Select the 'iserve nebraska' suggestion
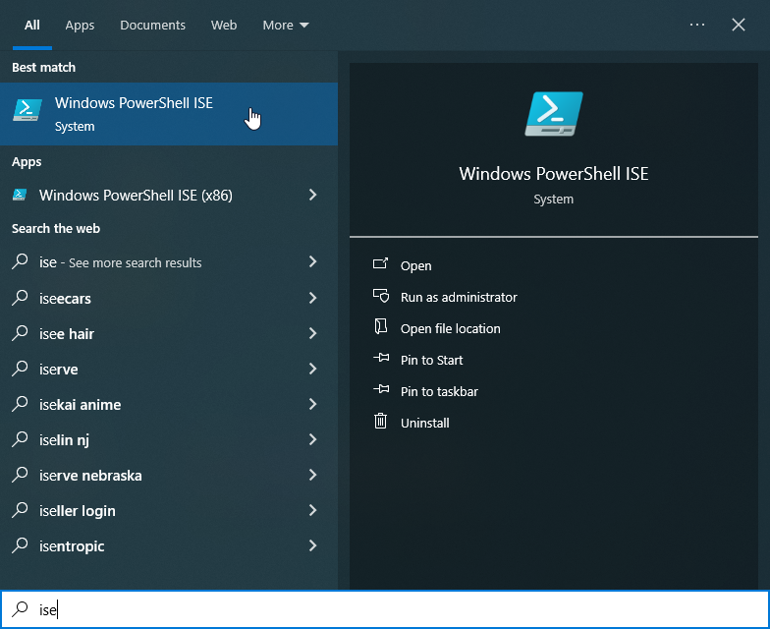This screenshot has height=629, width=770. click(169, 475)
